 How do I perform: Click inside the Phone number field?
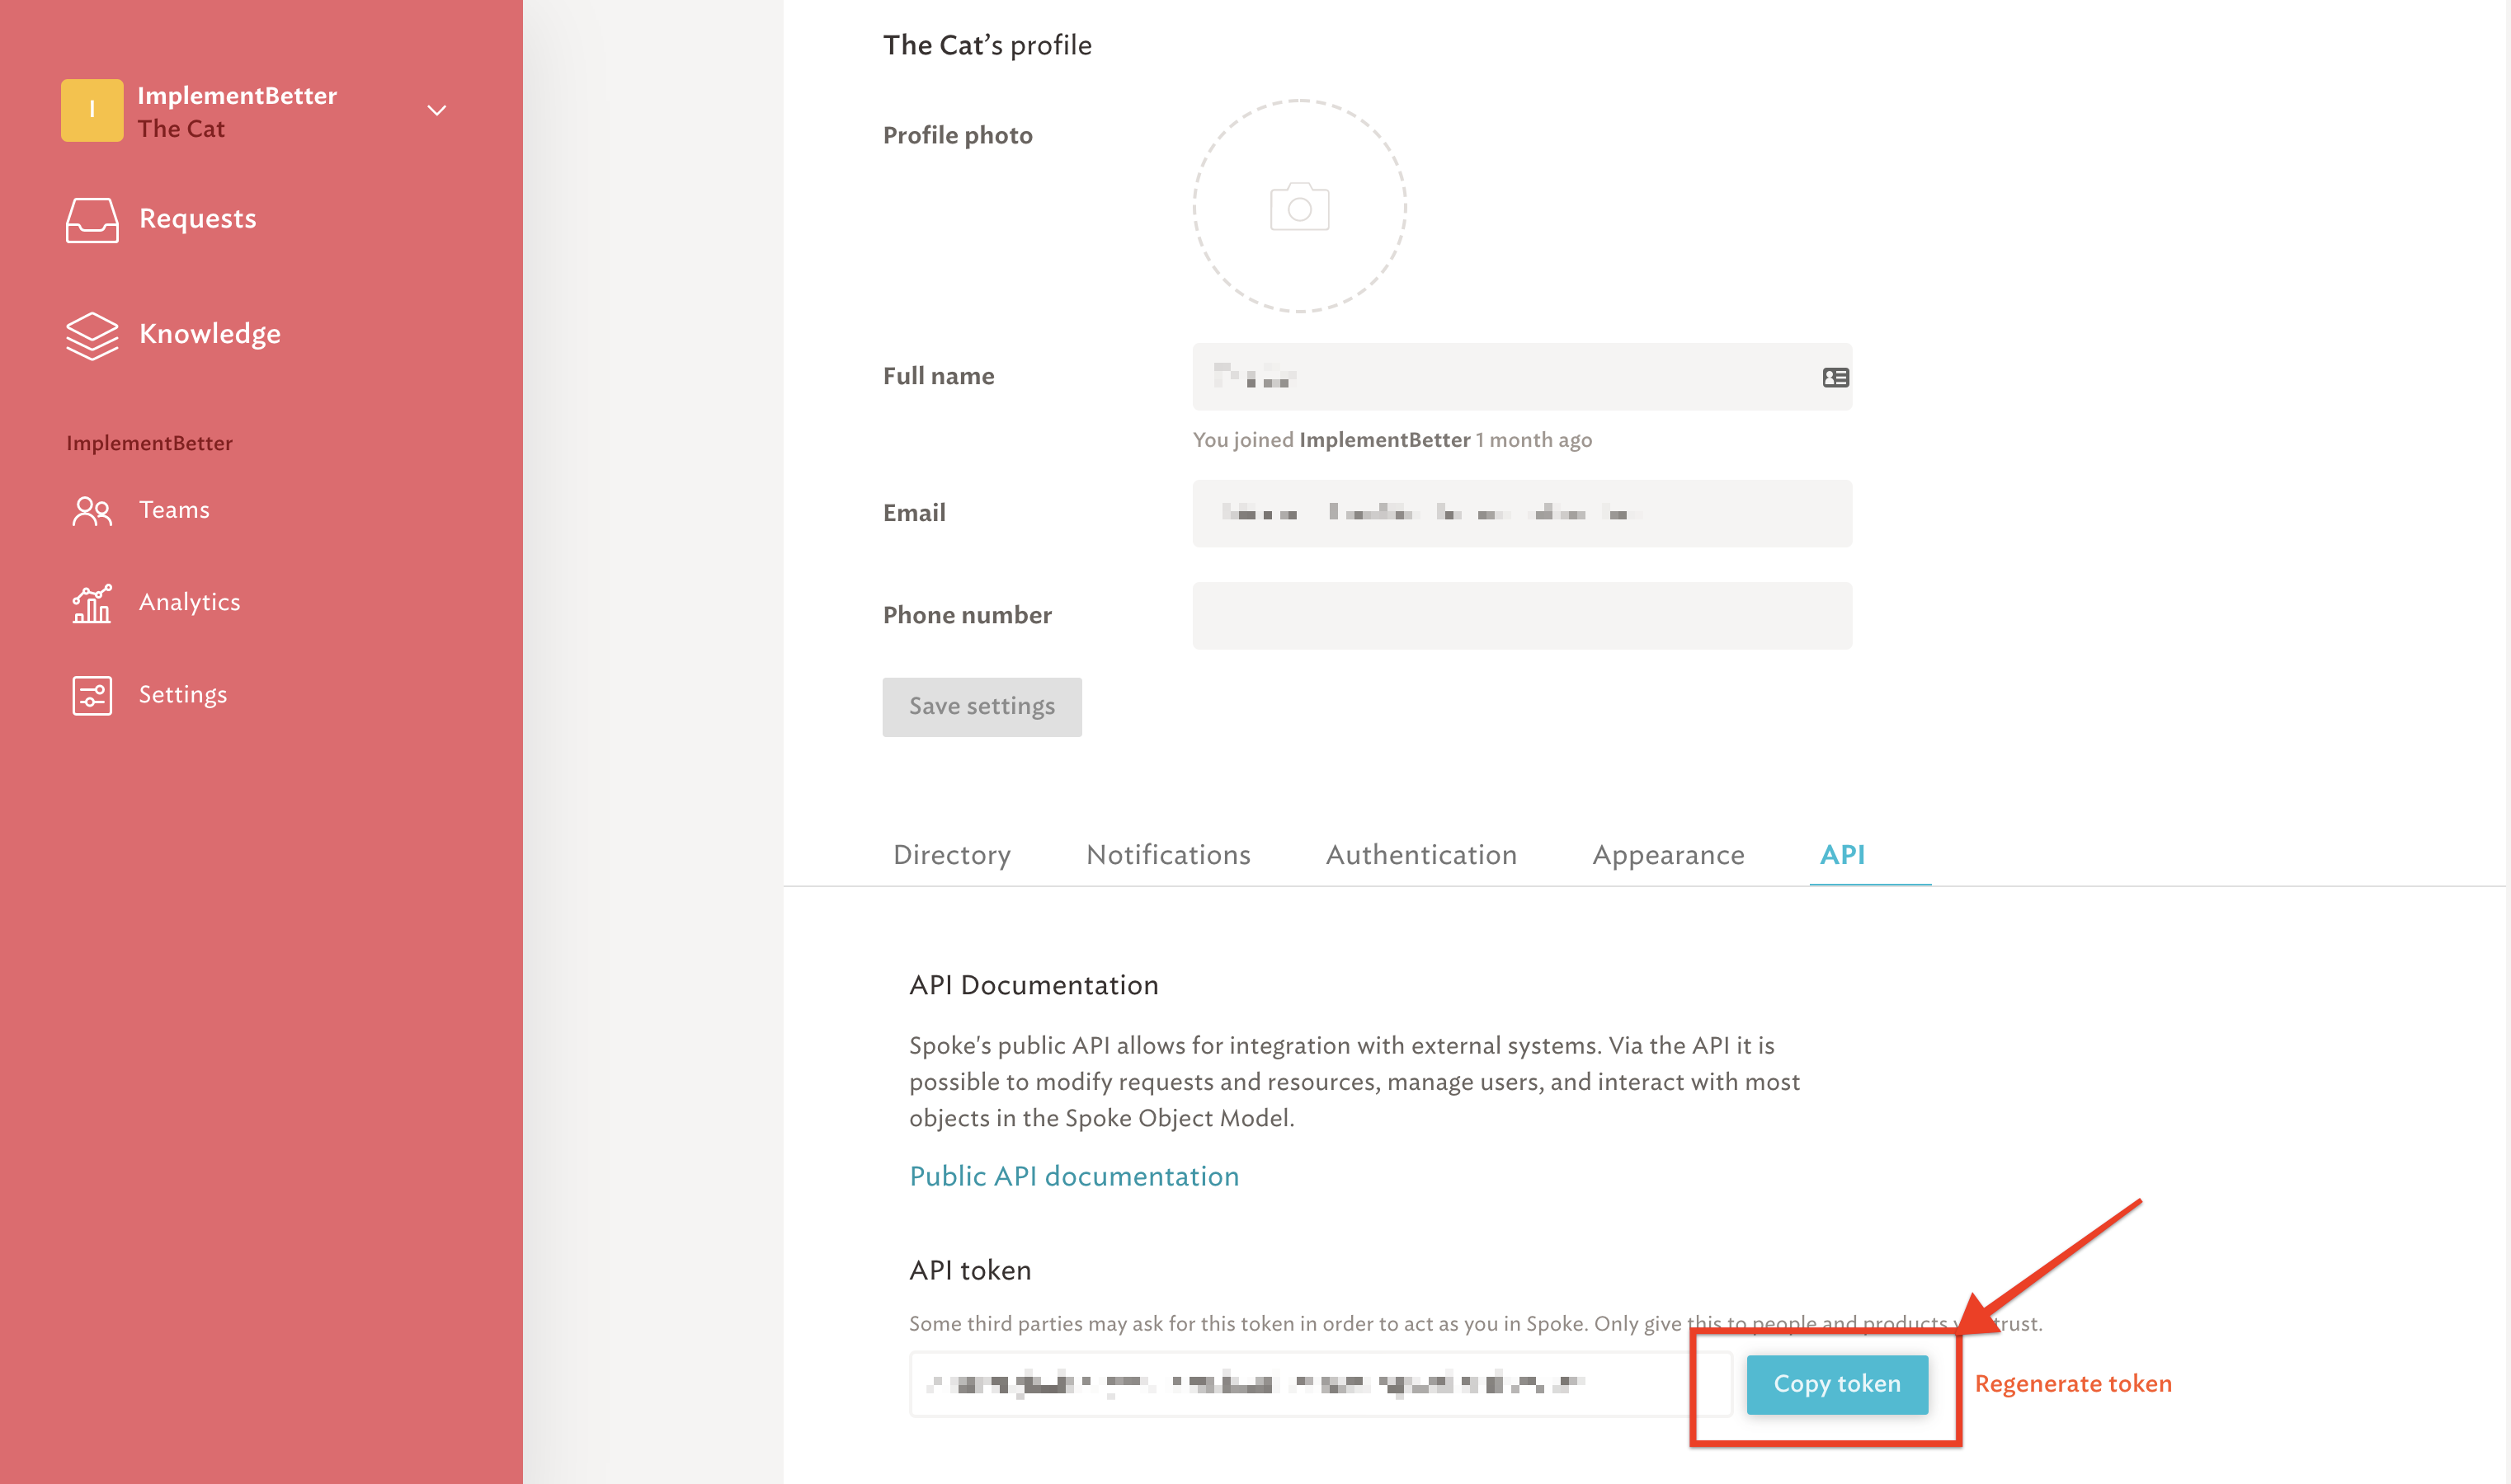pos(1520,615)
